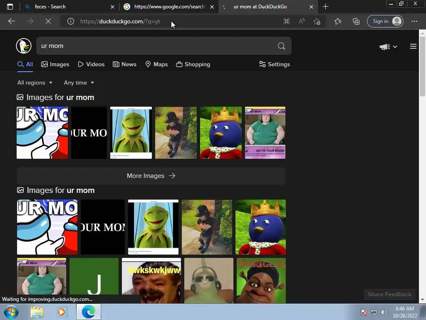This screenshot has height=320, width=426.
Task: Open the Kermit the frog thumbnail in first row
Action: point(131,133)
